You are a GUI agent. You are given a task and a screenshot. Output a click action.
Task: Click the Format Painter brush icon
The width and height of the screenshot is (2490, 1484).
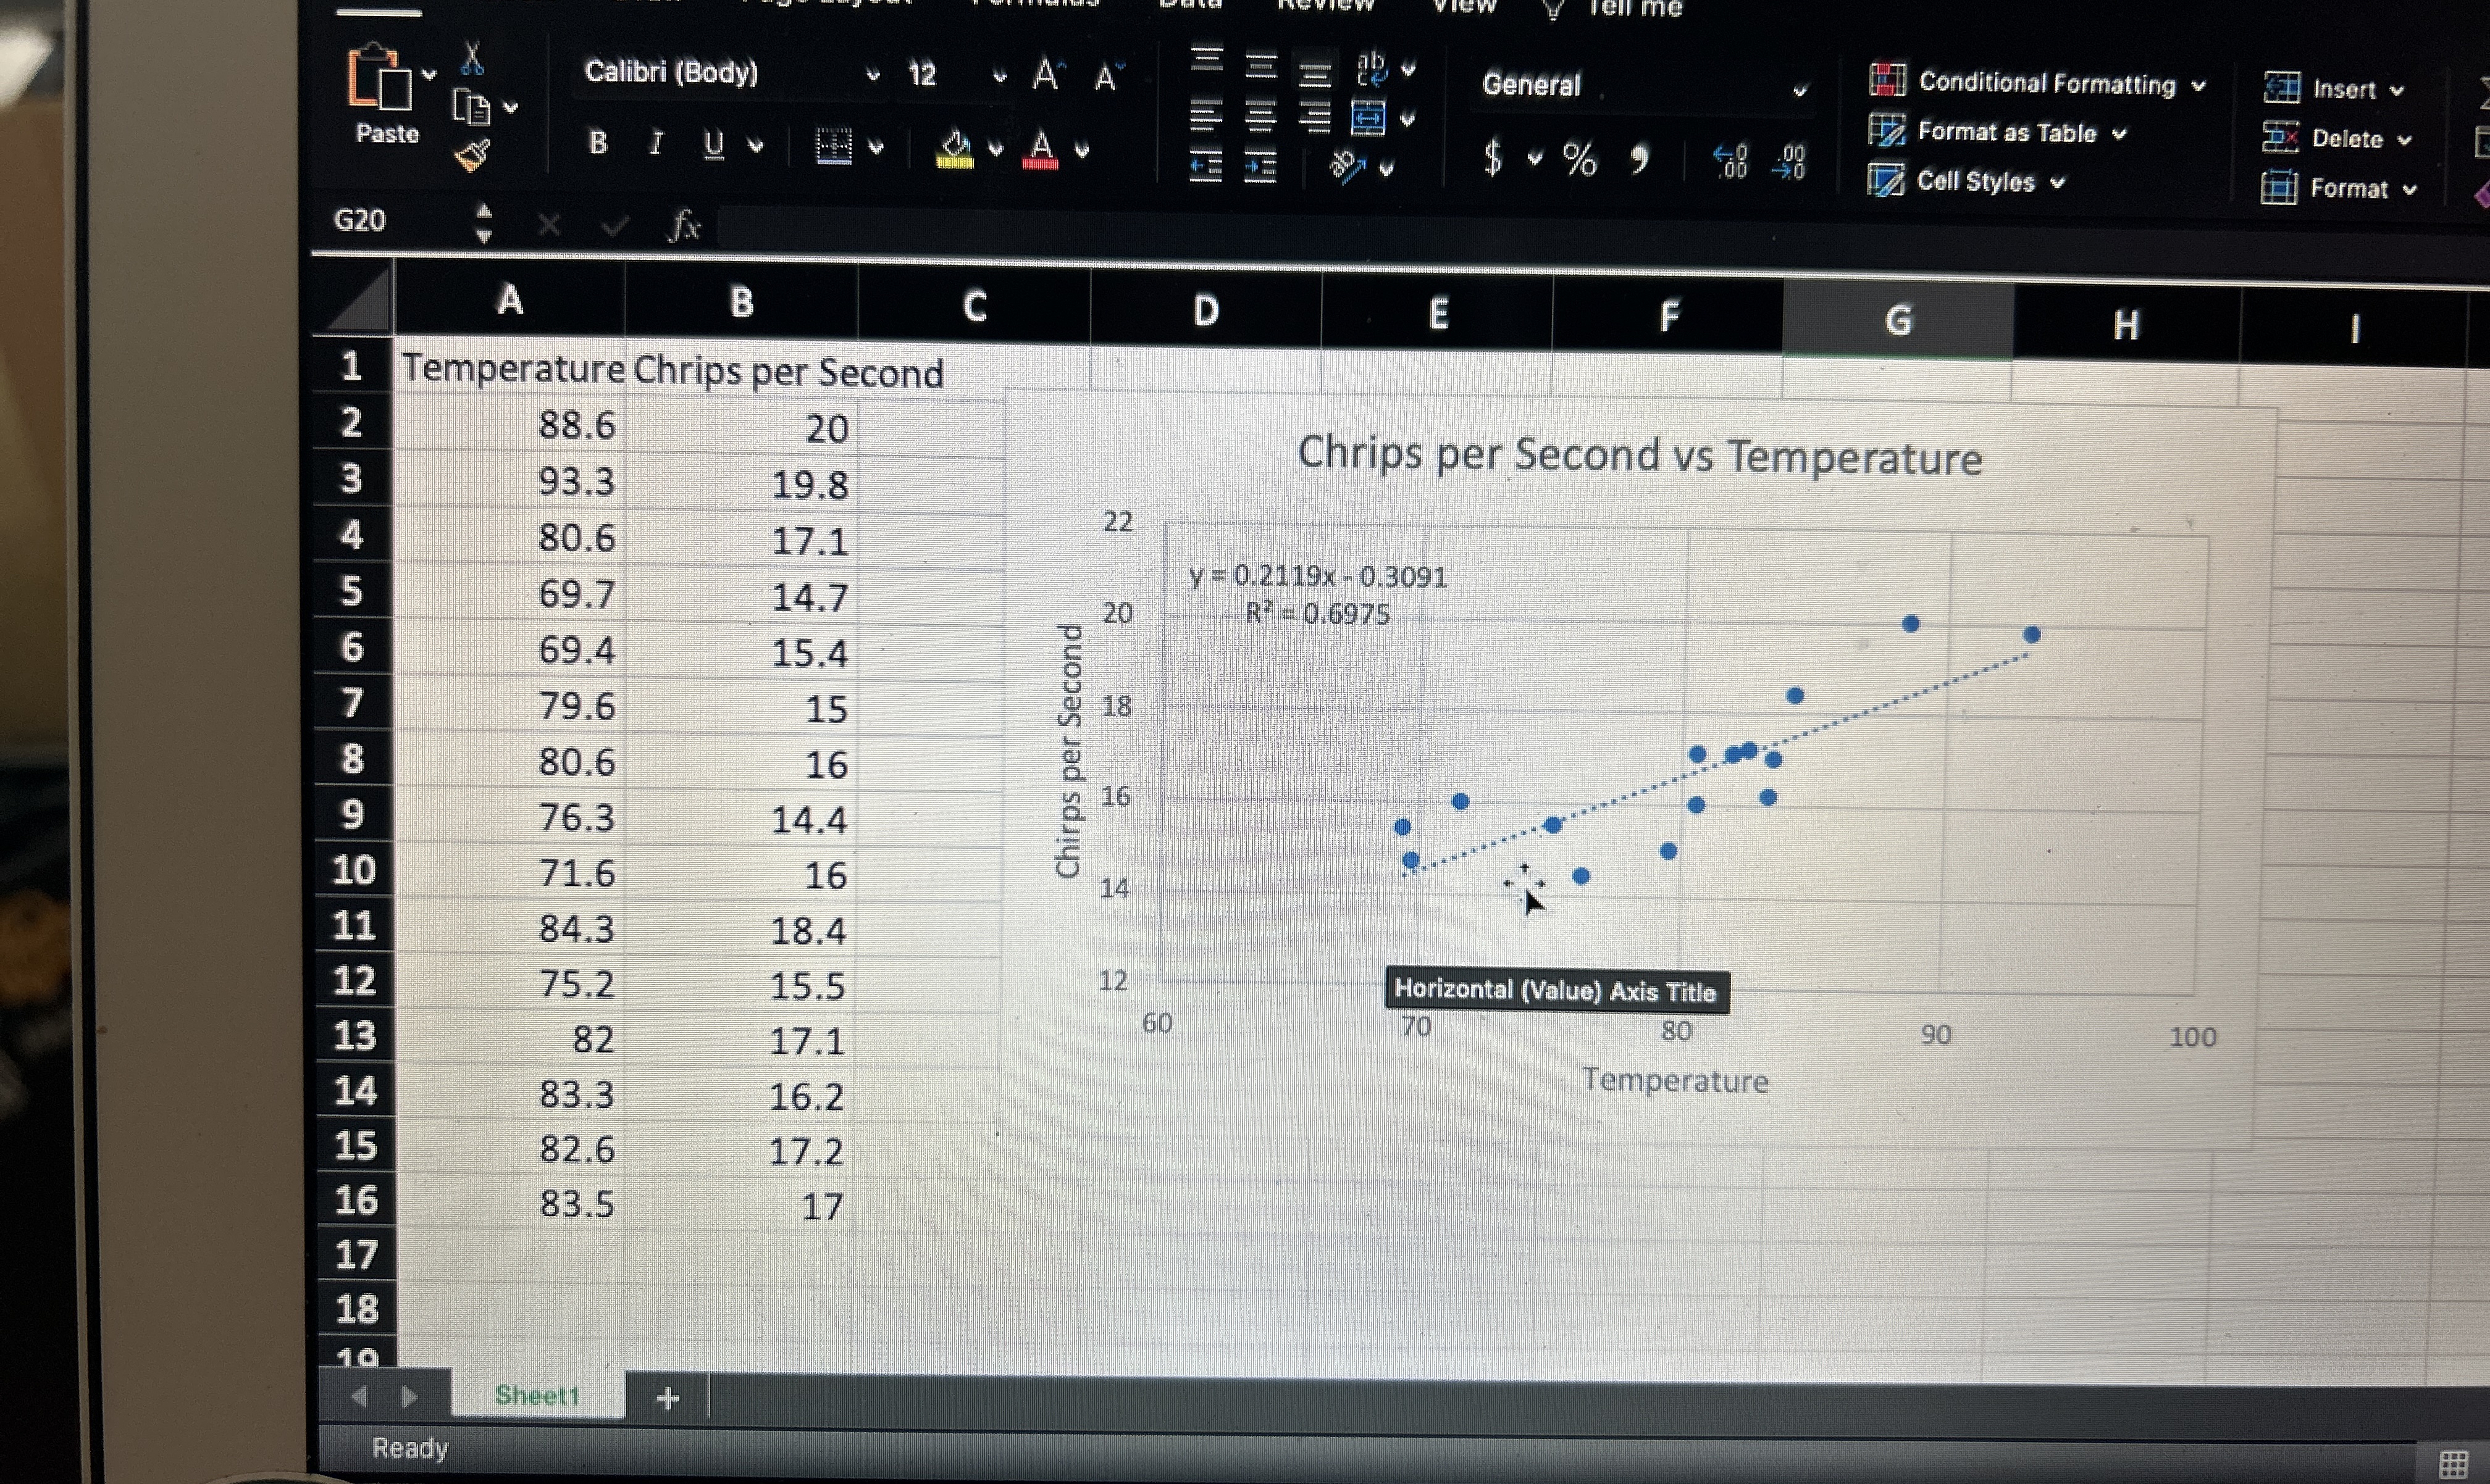(x=471, y=154)
